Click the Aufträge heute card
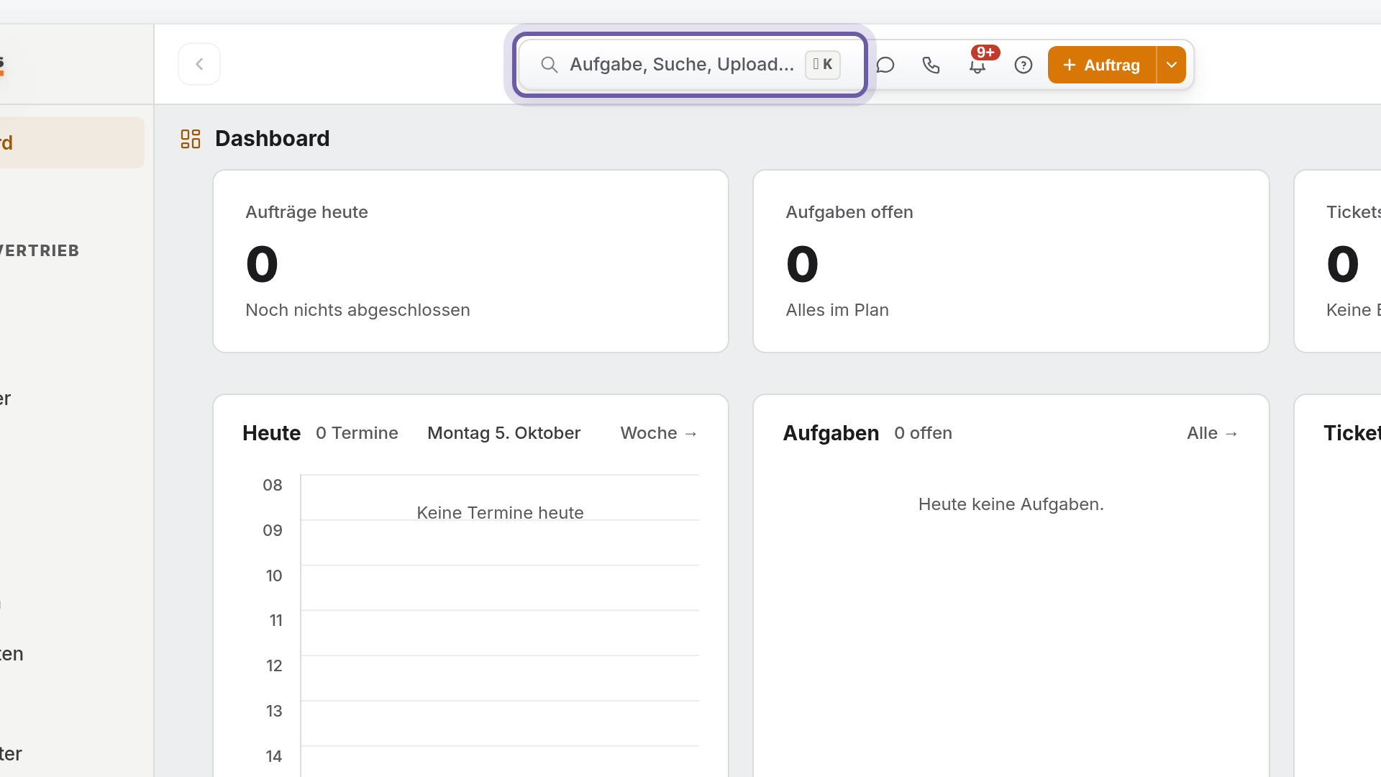The height and width of the screenshot is (777, 1381). [x=471, y=261]
